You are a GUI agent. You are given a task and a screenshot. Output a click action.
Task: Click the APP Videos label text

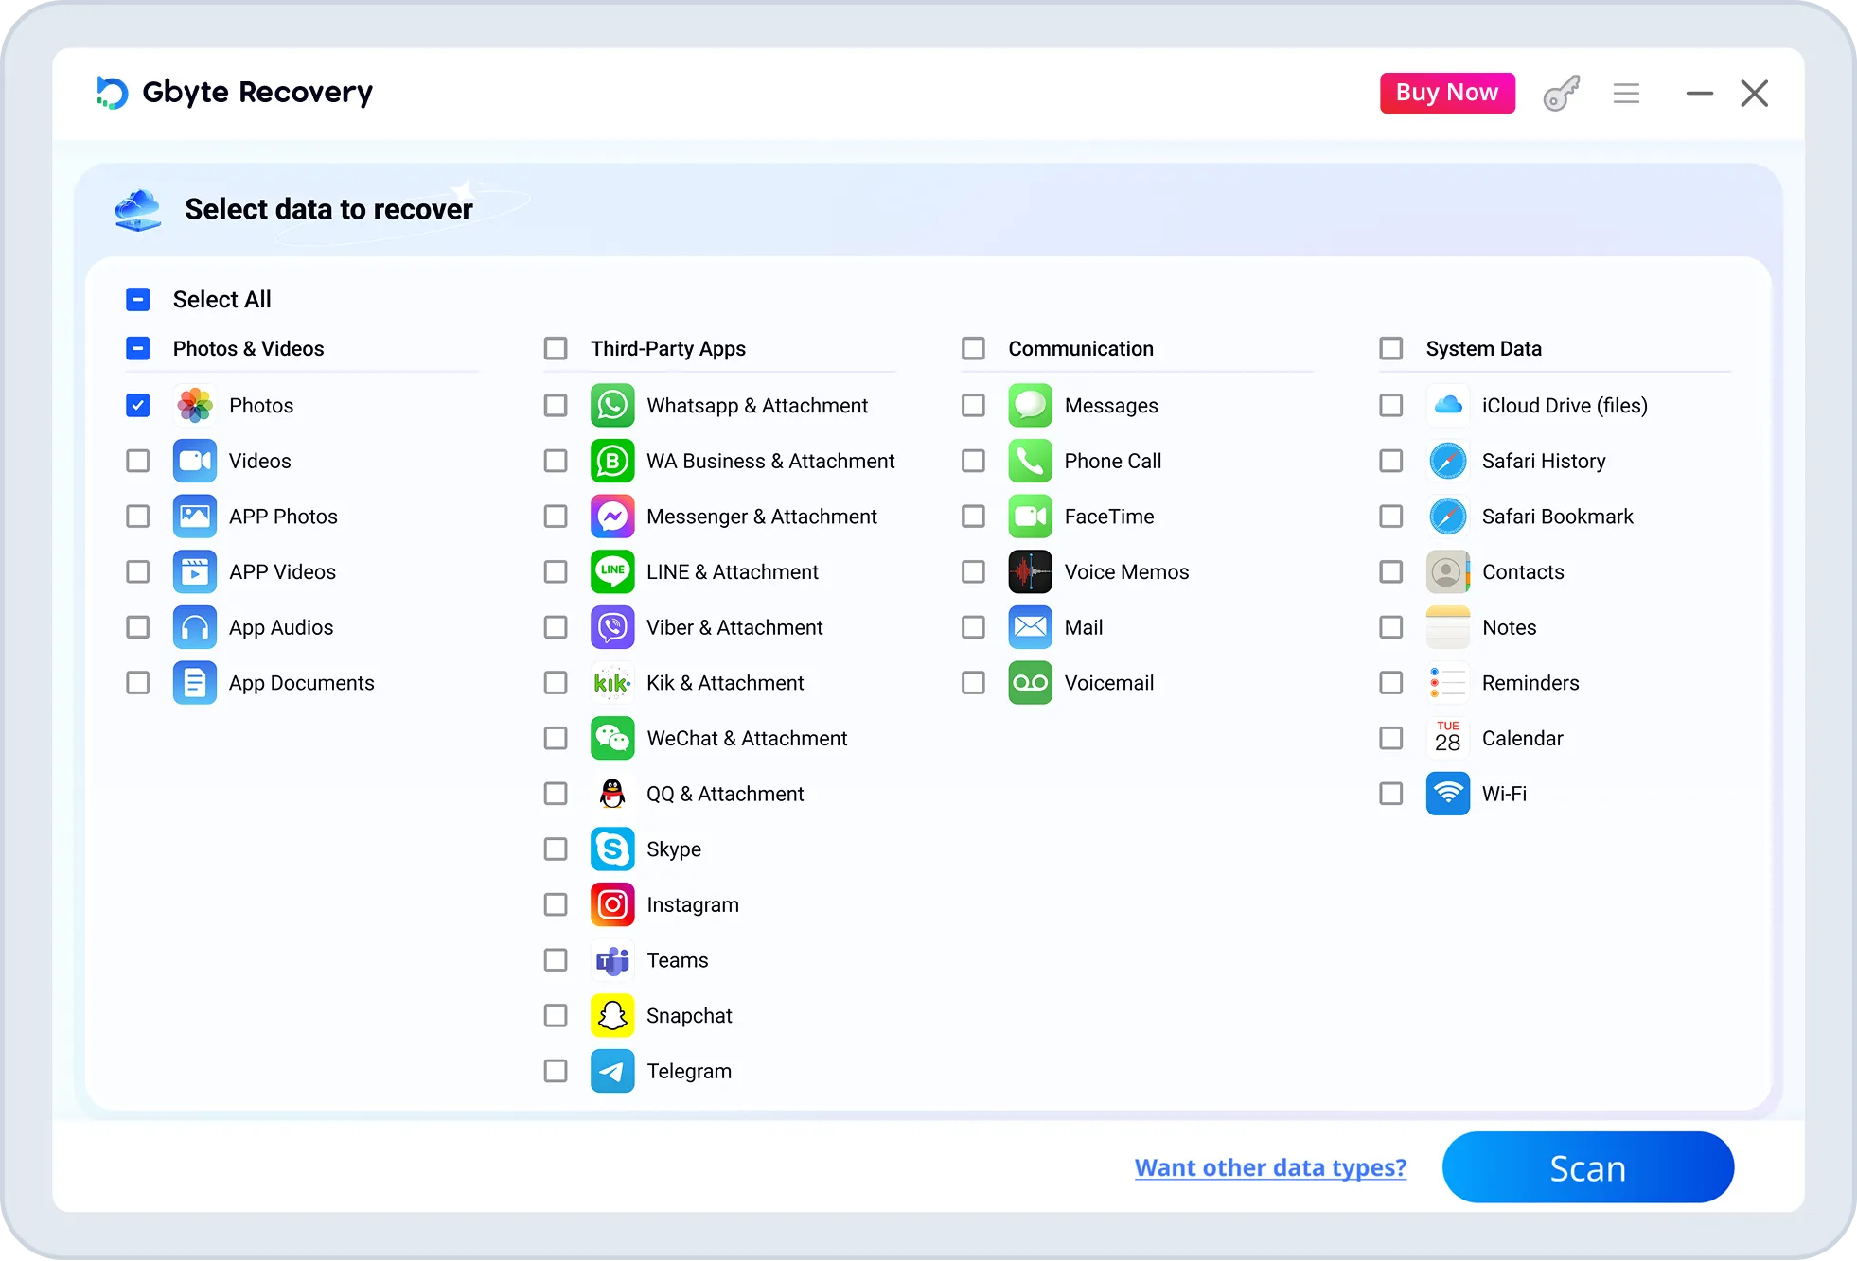(x=282, y=571)
